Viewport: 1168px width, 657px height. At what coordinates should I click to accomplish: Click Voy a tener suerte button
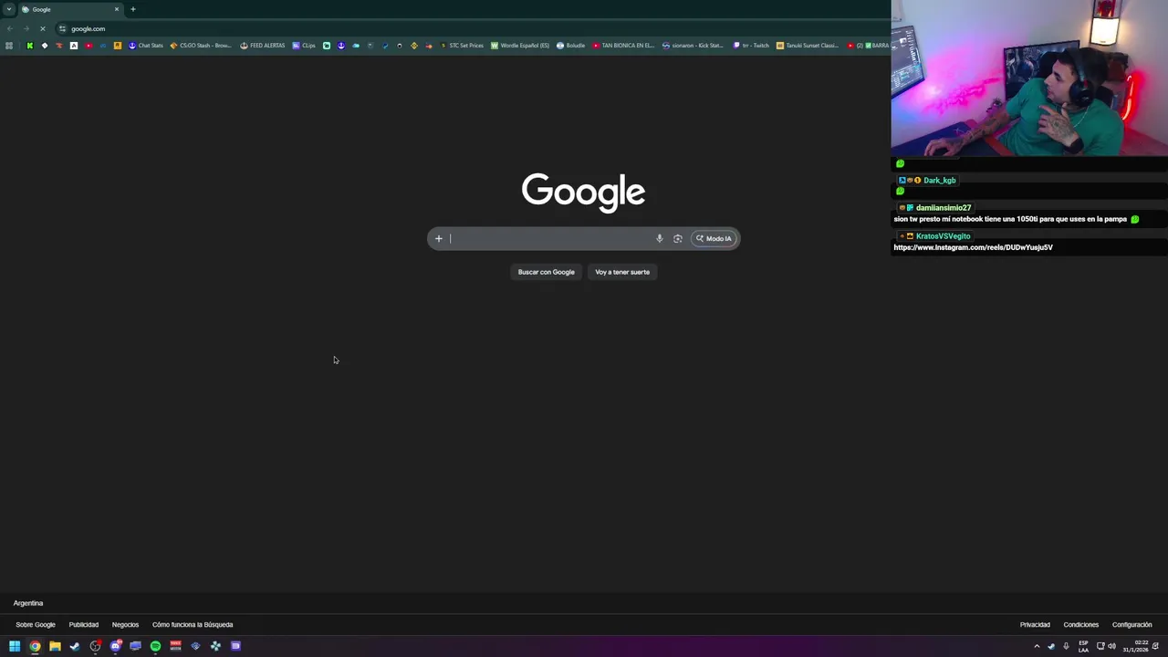[x=622, y=272]
